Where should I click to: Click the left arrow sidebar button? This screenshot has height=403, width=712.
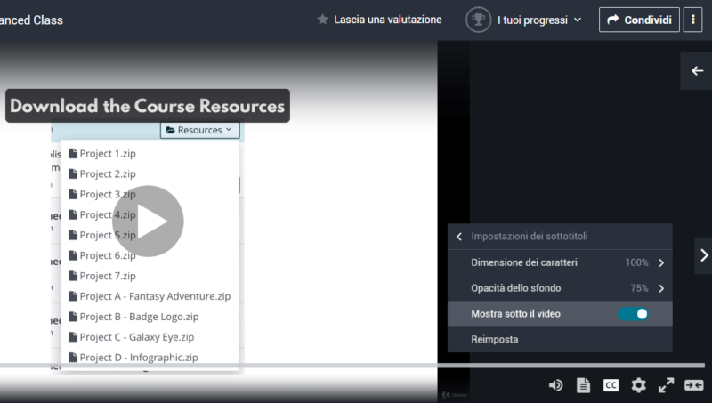pos(697,71)
